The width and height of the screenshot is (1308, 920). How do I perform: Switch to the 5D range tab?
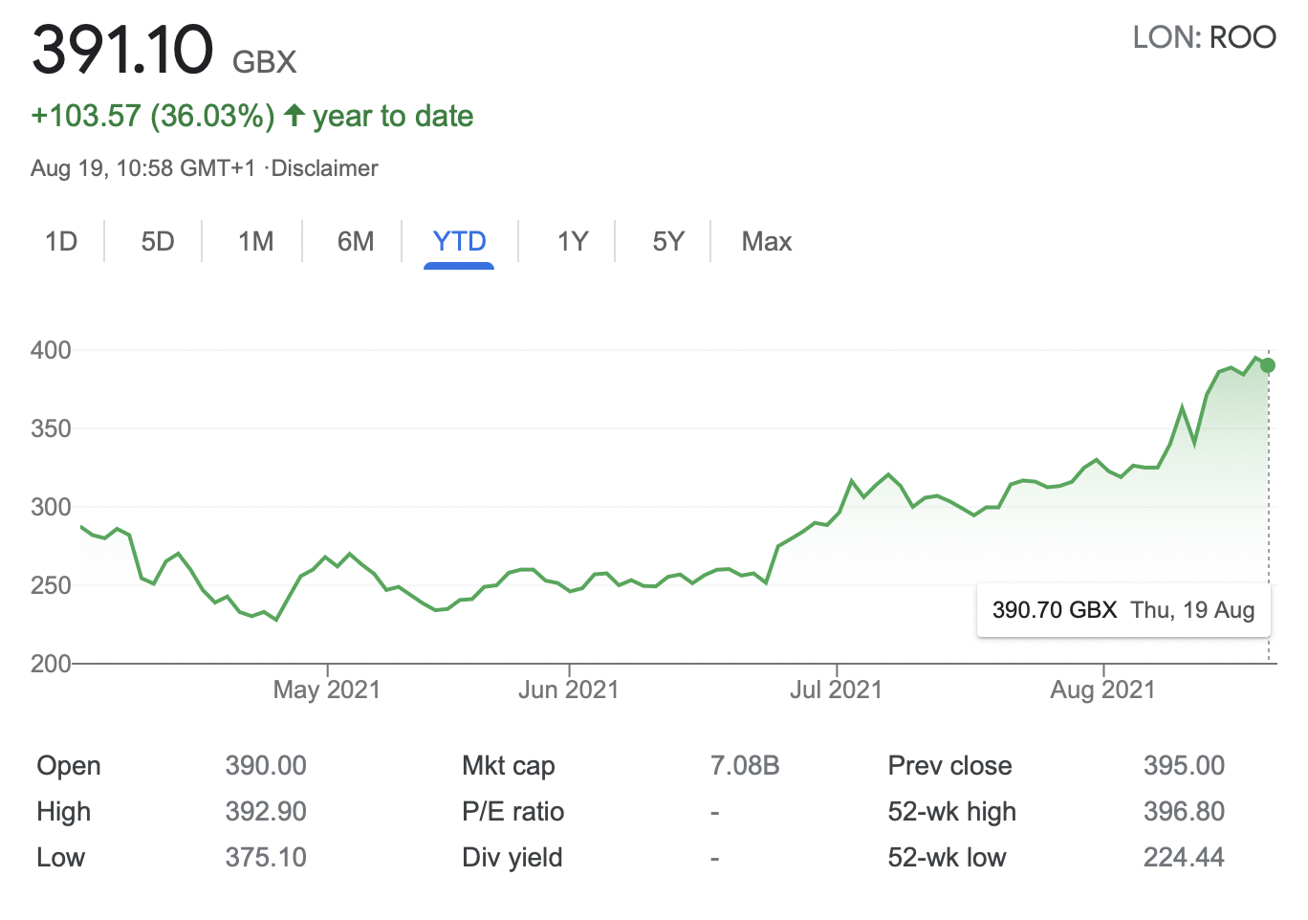click(158, 241)
